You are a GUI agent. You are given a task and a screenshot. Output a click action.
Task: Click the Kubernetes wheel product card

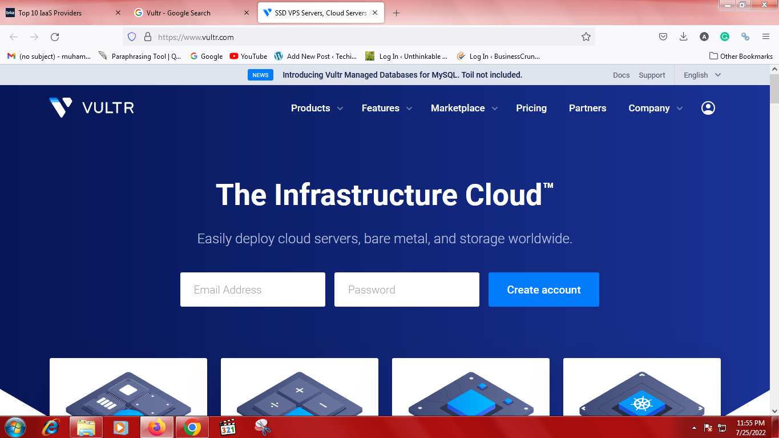click(x=642, y=387)
